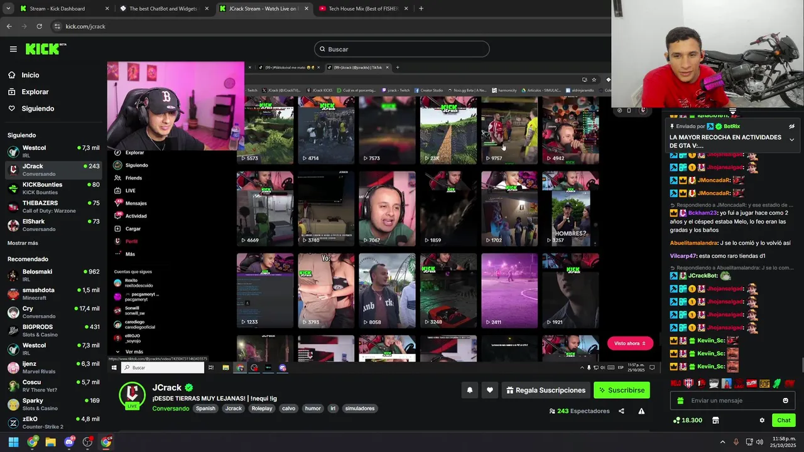Share the stream via share icon
The image size is (804, 452).
pyautogui.click(x=621, y=411)
